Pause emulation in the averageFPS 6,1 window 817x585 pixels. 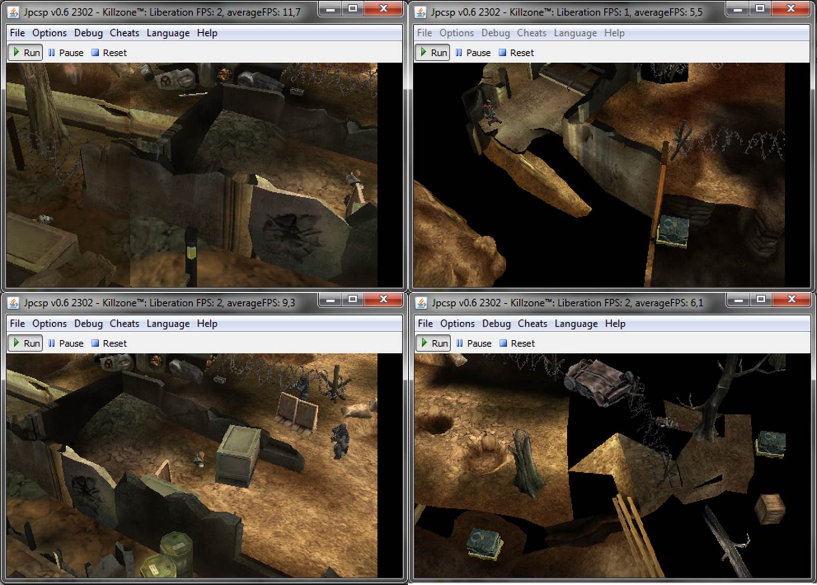tap(474, 343)
